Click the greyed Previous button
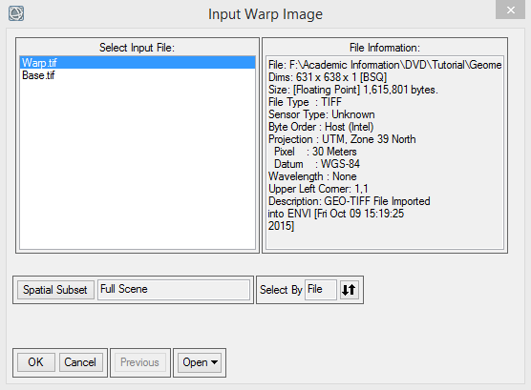 139,362
